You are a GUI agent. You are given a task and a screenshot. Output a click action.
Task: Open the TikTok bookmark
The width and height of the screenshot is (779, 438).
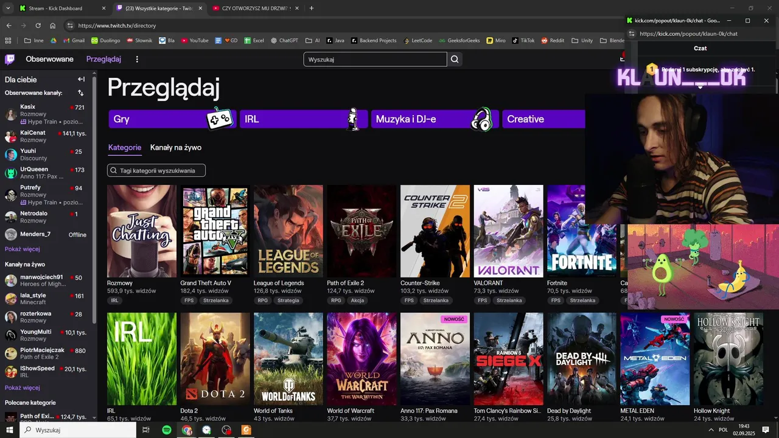point(523,41)
